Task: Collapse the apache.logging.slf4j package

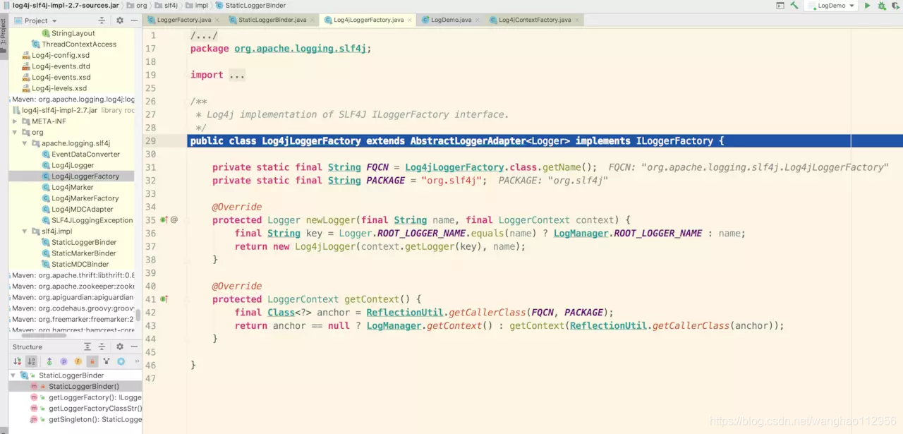Action: tap(25, 143)
